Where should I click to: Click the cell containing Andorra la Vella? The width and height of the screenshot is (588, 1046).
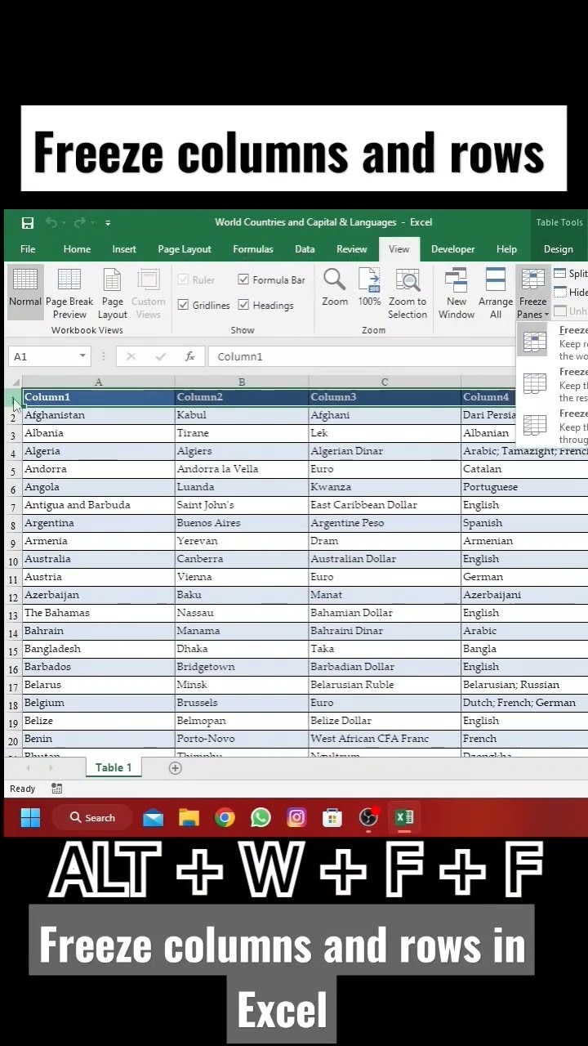point(242,469)
